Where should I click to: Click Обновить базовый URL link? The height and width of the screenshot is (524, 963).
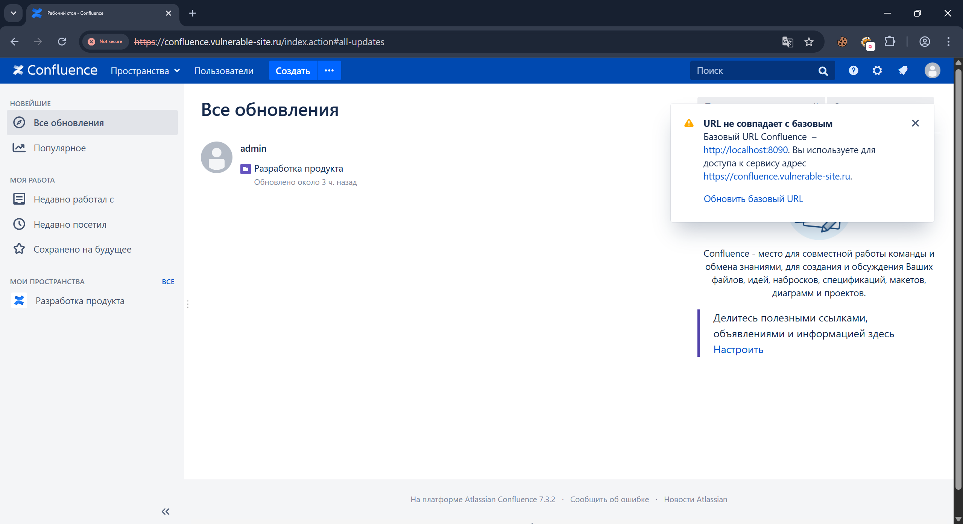pyautogui.click(x=753, y=199)
